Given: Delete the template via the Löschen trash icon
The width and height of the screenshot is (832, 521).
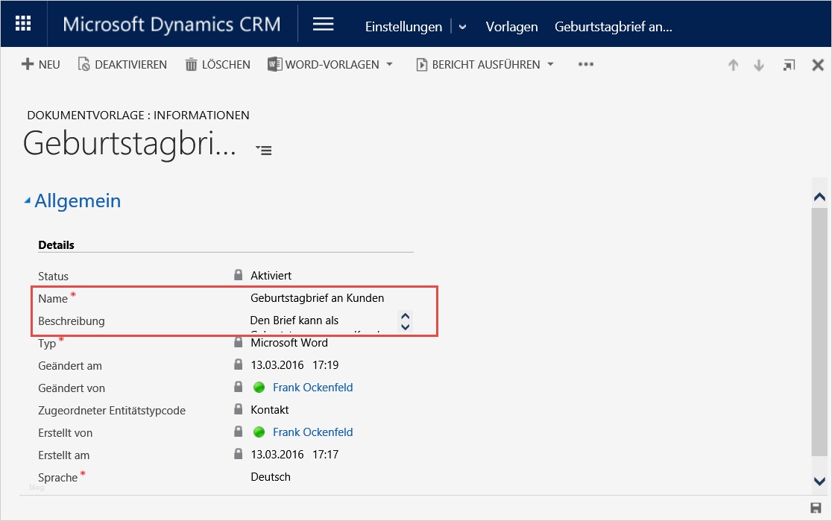Looking at the screenshot, I should pos(192,64).
